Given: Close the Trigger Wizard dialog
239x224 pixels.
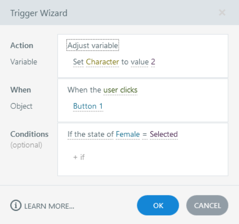Looking at the screenshot, I should [x=222, y=13].
